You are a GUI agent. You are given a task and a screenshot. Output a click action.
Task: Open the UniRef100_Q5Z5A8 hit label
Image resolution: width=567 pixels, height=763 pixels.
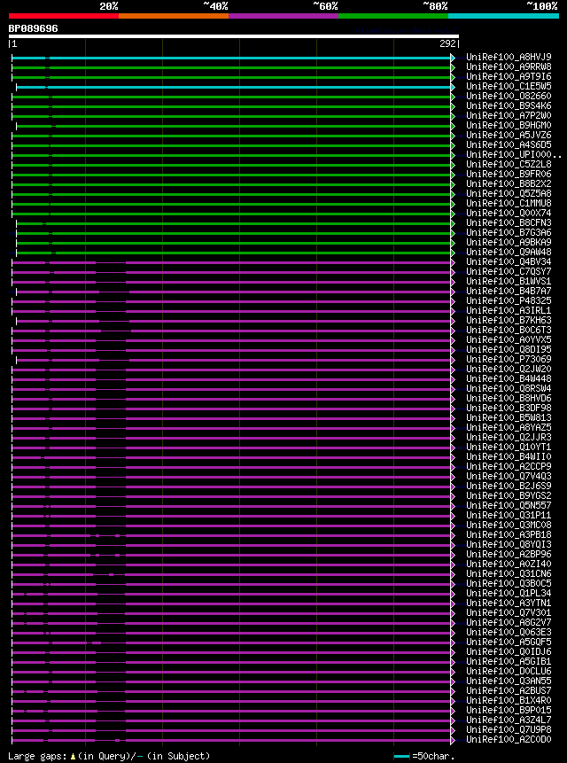pyautogui.click(x=509, y=194)
